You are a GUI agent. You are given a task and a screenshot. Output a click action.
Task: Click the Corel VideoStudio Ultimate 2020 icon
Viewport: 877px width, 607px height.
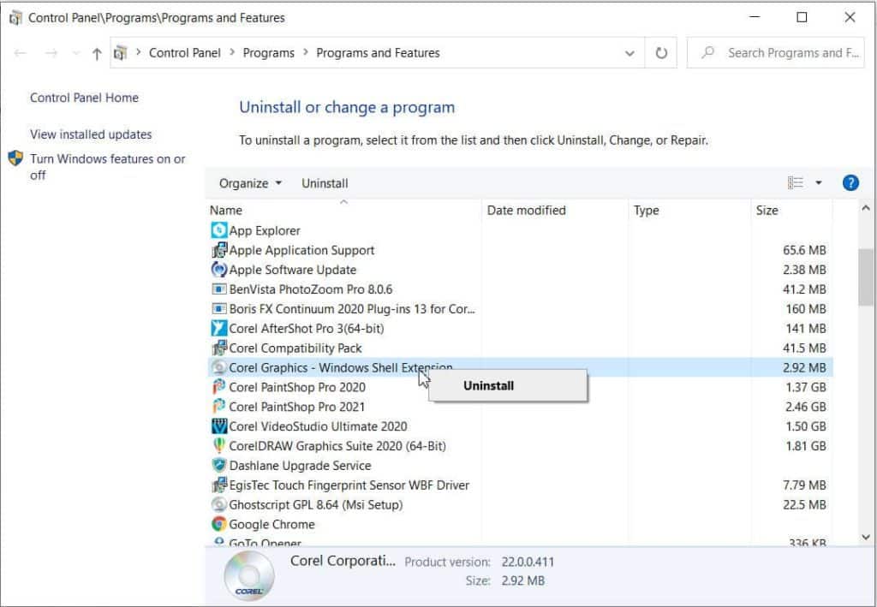(x=219, y=426)
